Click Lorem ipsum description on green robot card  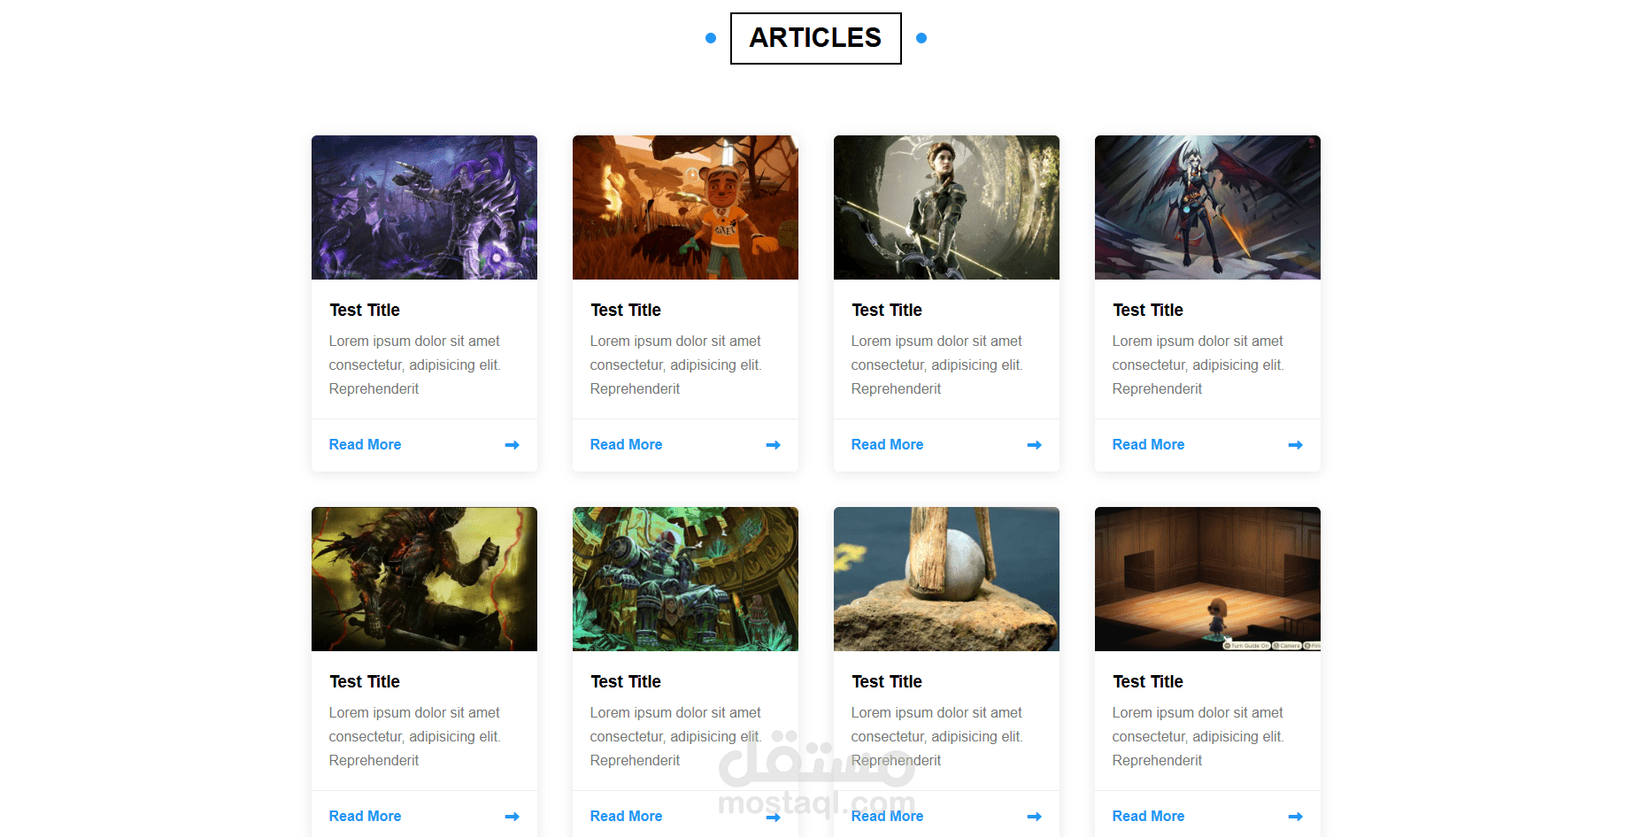tap(676, 736)
